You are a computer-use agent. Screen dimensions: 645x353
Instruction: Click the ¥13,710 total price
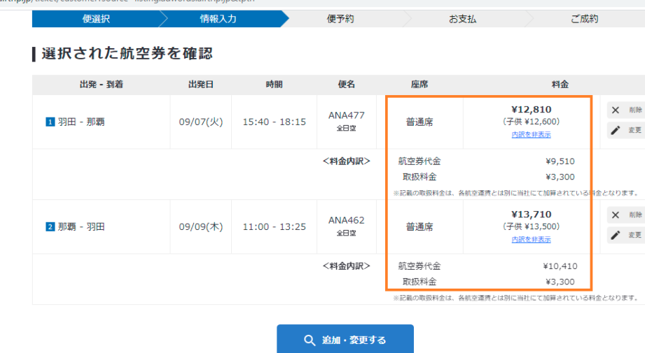point(532,214)
